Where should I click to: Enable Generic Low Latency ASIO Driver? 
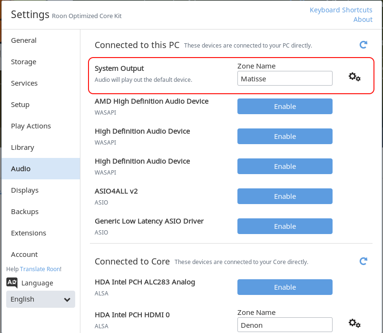coord(285,226)
